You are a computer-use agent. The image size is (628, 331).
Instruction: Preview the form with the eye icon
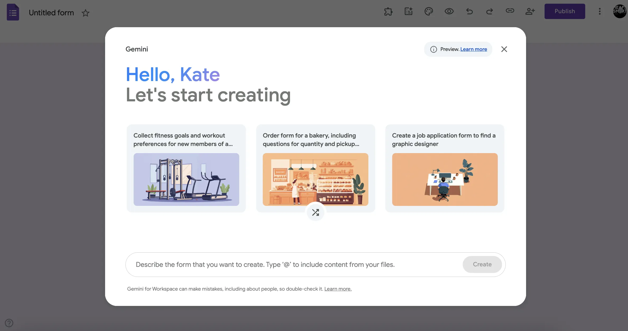pyautogui.click(x=449, y=11)
